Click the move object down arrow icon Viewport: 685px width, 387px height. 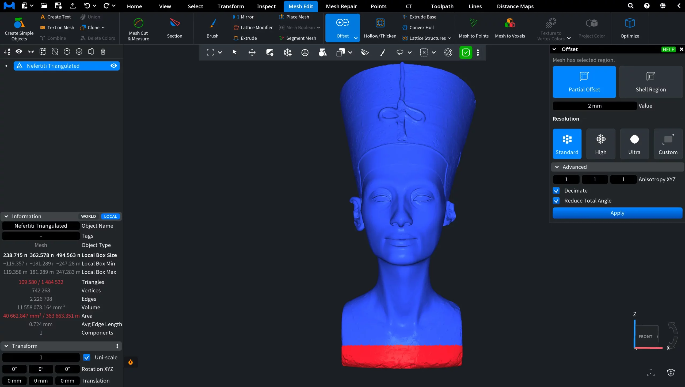click(79, 52)
